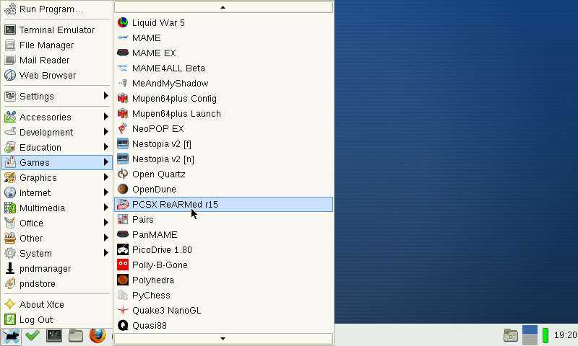This screenshot has height=346, width=578.
Task: Click the PyChess icon
Action: 123,295
